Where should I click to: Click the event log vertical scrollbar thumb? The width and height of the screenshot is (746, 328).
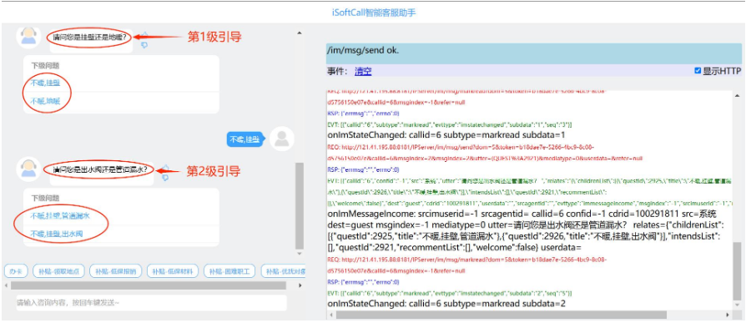[737, 270]
